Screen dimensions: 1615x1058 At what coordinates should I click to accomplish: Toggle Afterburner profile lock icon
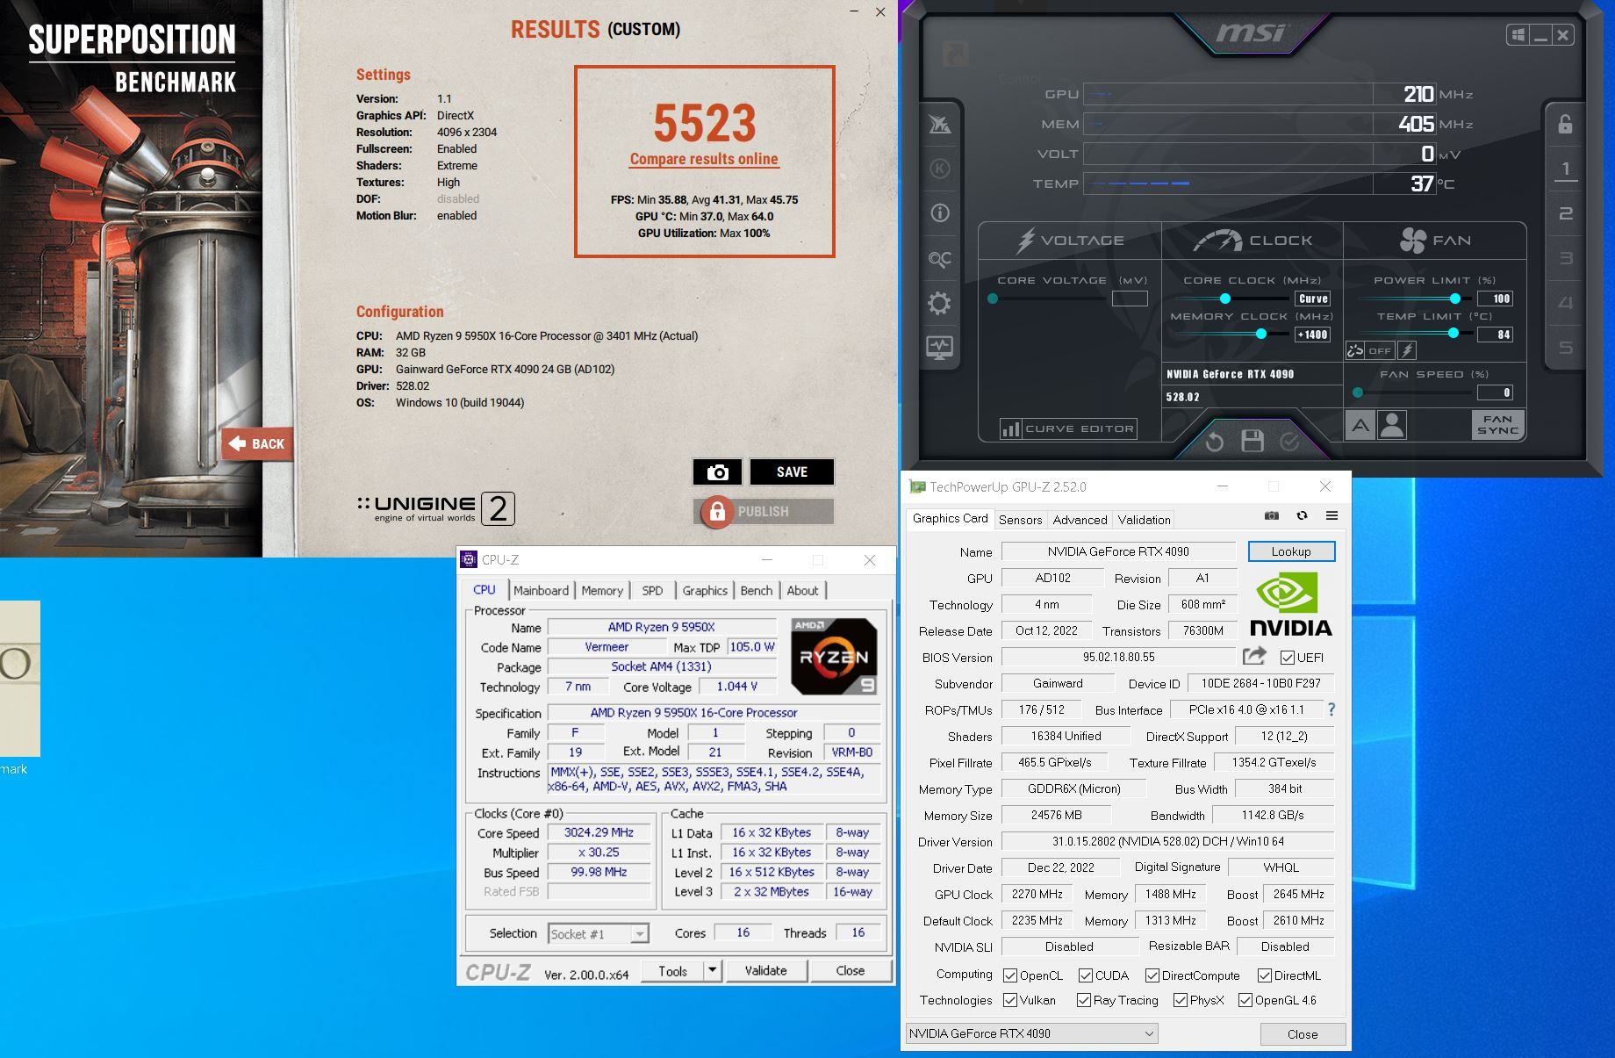1565,124
